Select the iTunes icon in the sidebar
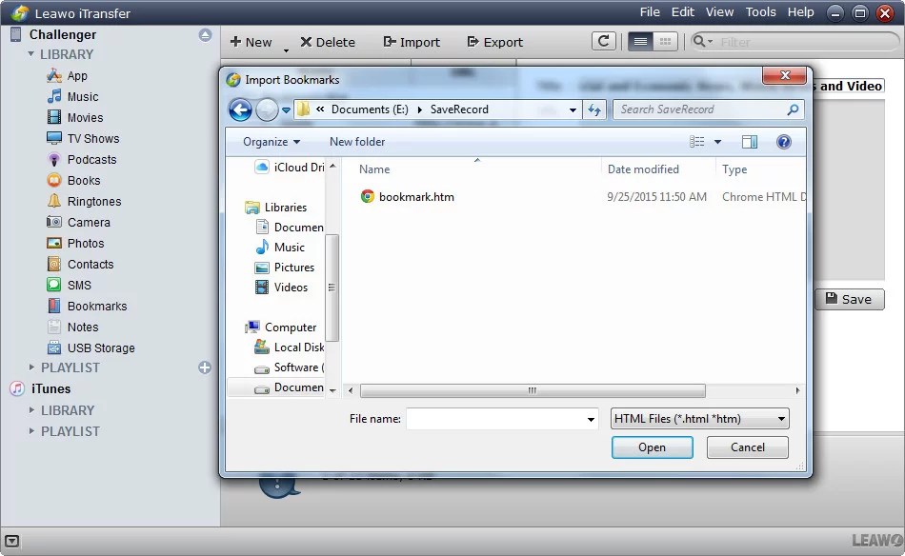This screenshot has width=905, height=556. [x=14, y=388]
